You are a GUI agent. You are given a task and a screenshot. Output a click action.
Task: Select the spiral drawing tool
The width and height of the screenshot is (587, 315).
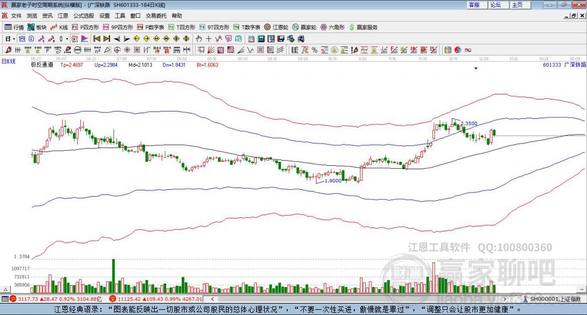pos(58,50)
